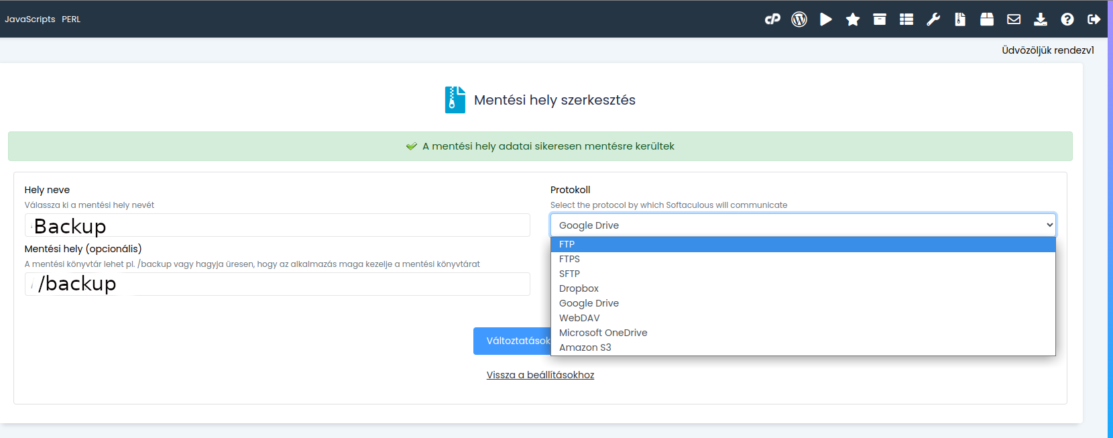Screen dimensions: 1113x438
Task: Open the task list rows icon
Action: (x=906, y=19)
